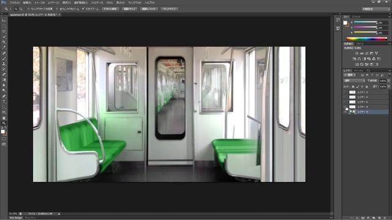Switch to the チャンネル tab
Image resolution: width=392 pixels, height=220 pixels.
pyautogui.click(x=358, y=71)
